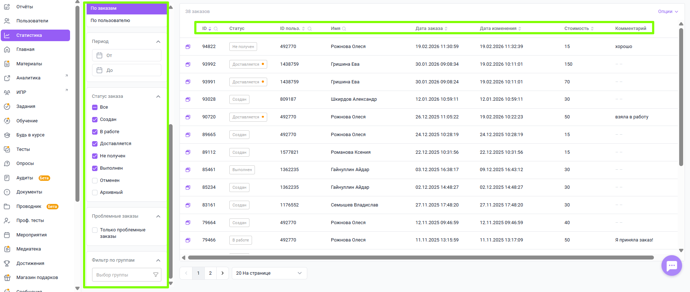Collapse the Проблемные заказы section
690x292 pixels.
click(158, 216)
